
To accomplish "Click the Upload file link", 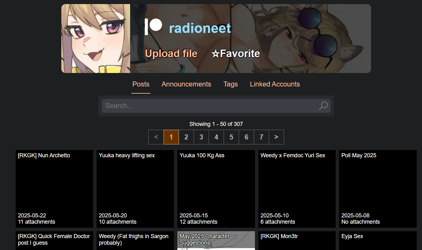I will [x=171, y=54].
